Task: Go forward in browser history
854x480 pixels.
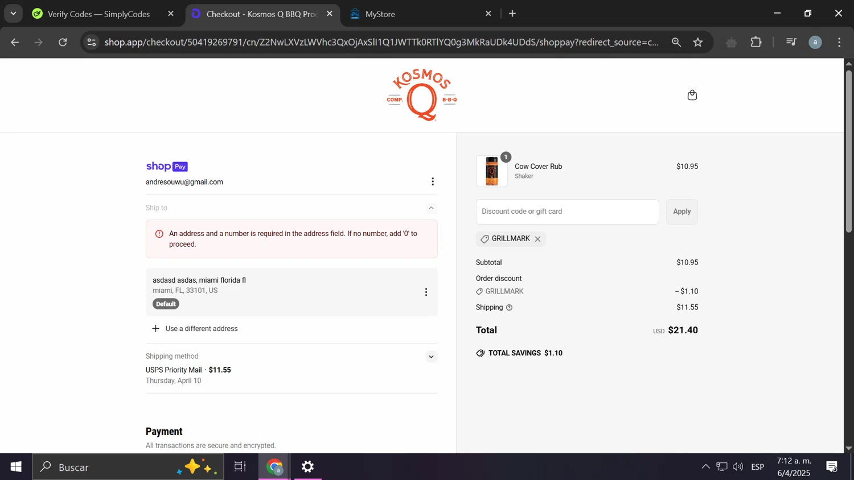Action: click(39, 42)
